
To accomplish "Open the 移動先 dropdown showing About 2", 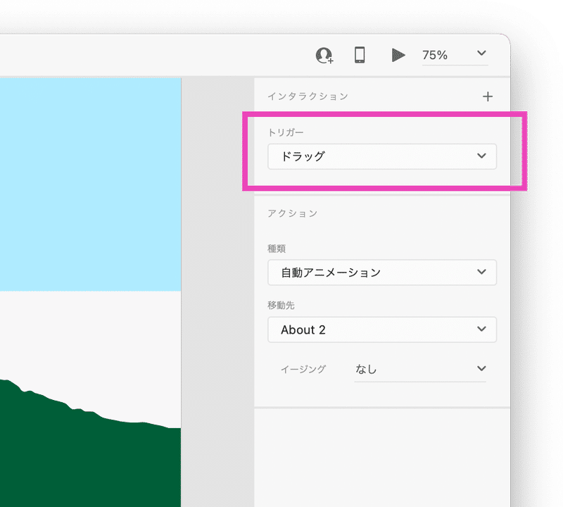I will click(382, 330).
